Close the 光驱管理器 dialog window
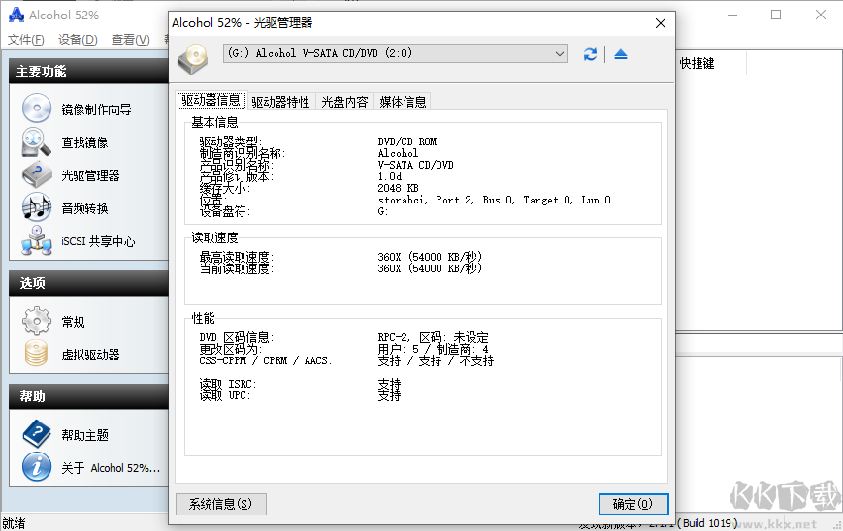843x531 pixels. tap(660, 22)
